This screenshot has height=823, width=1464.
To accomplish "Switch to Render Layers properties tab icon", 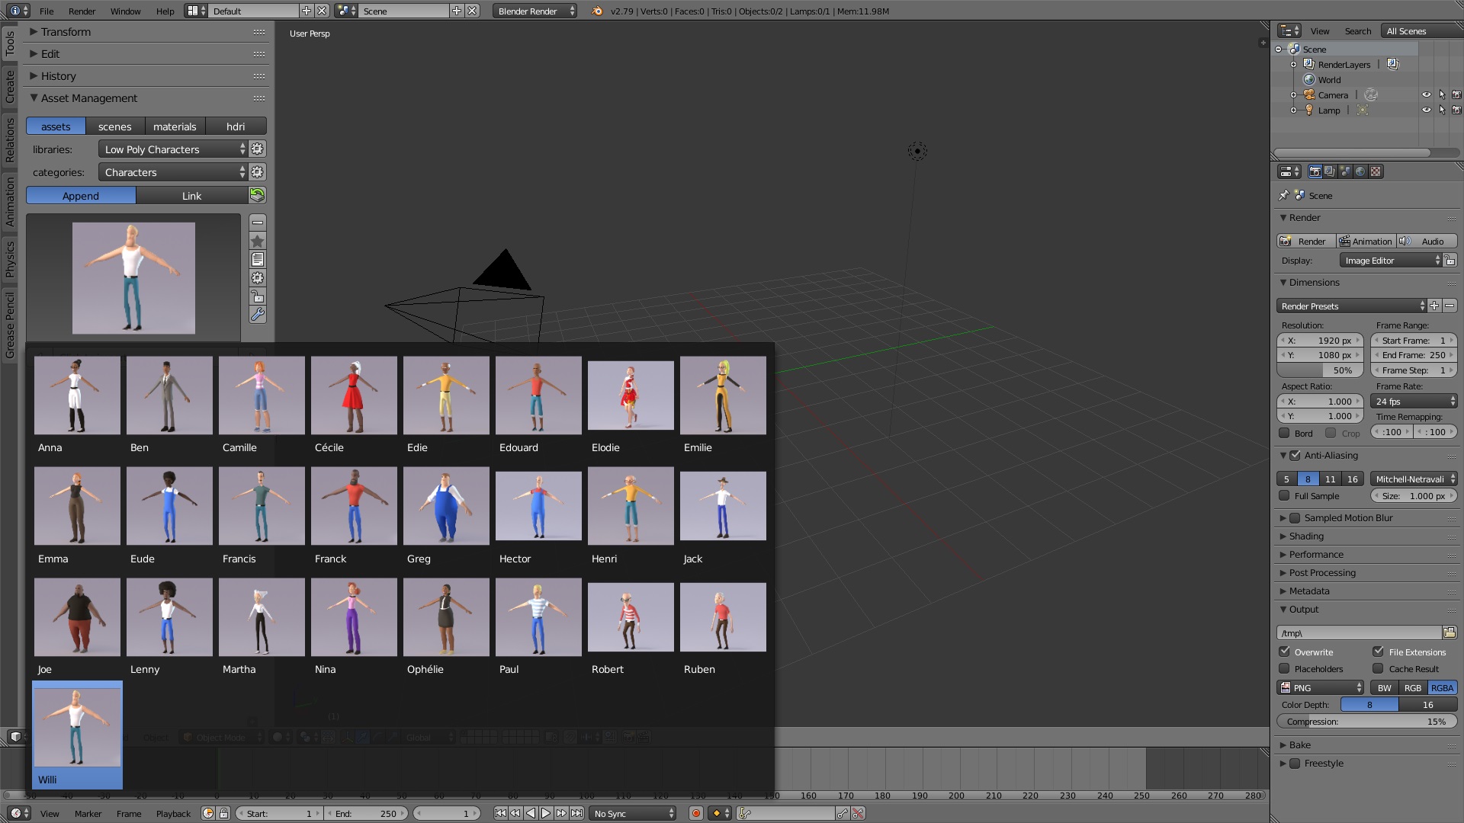I will click(1330, 171).
